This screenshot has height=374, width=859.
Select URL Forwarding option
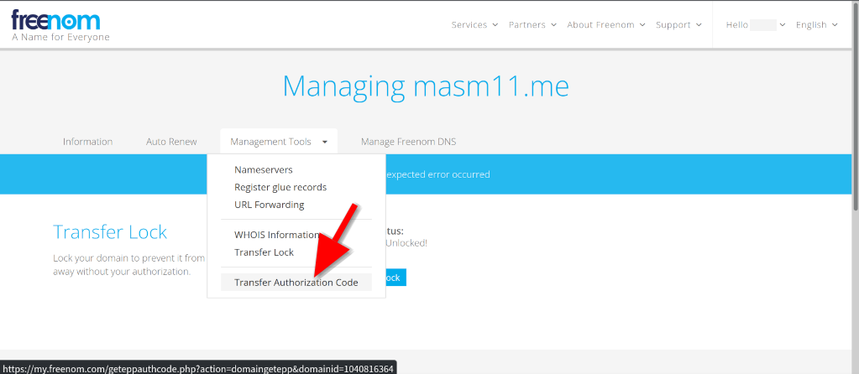(x=269, y=205)
